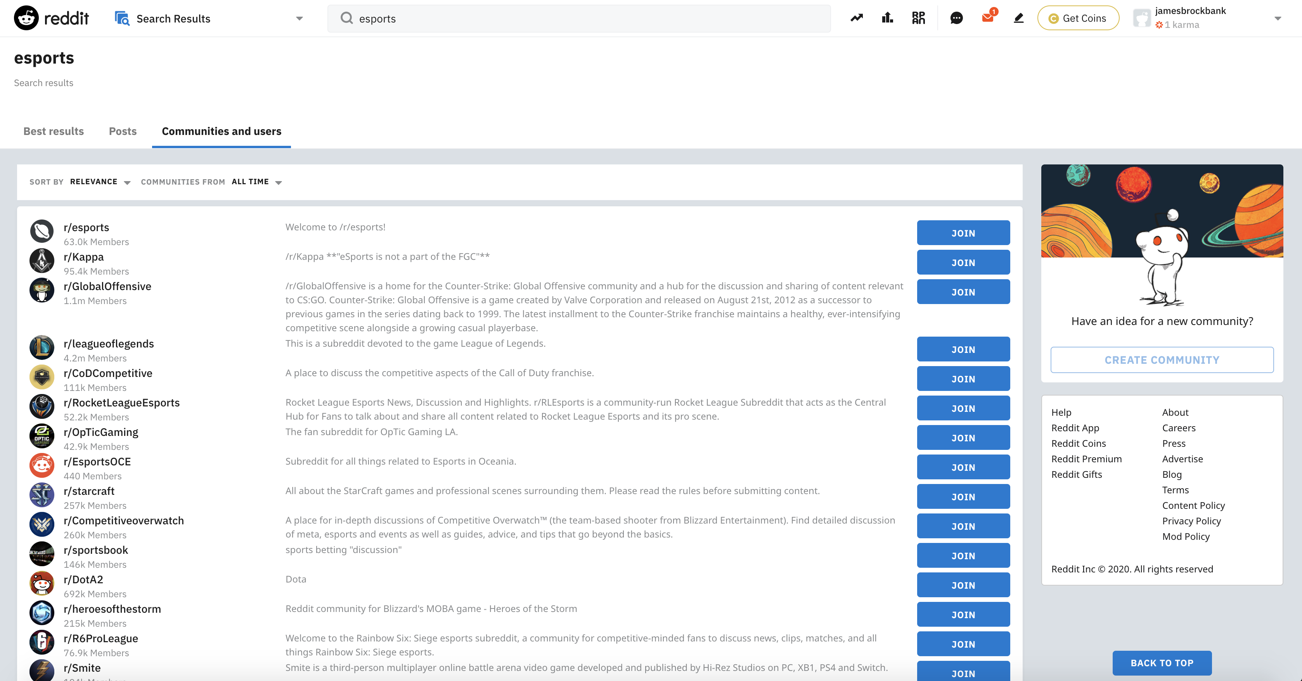Open the Privacy Policy link
Image resolution: width=1302 pixels, height=681 pixels.
pos(1191,521)
